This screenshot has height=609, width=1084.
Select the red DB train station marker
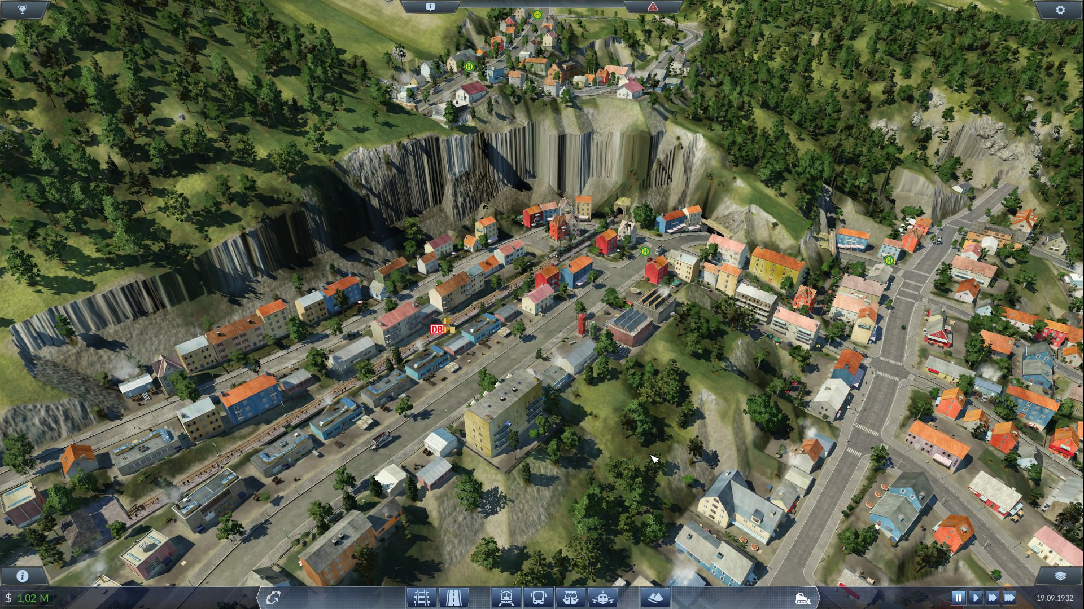coord(437,329)
